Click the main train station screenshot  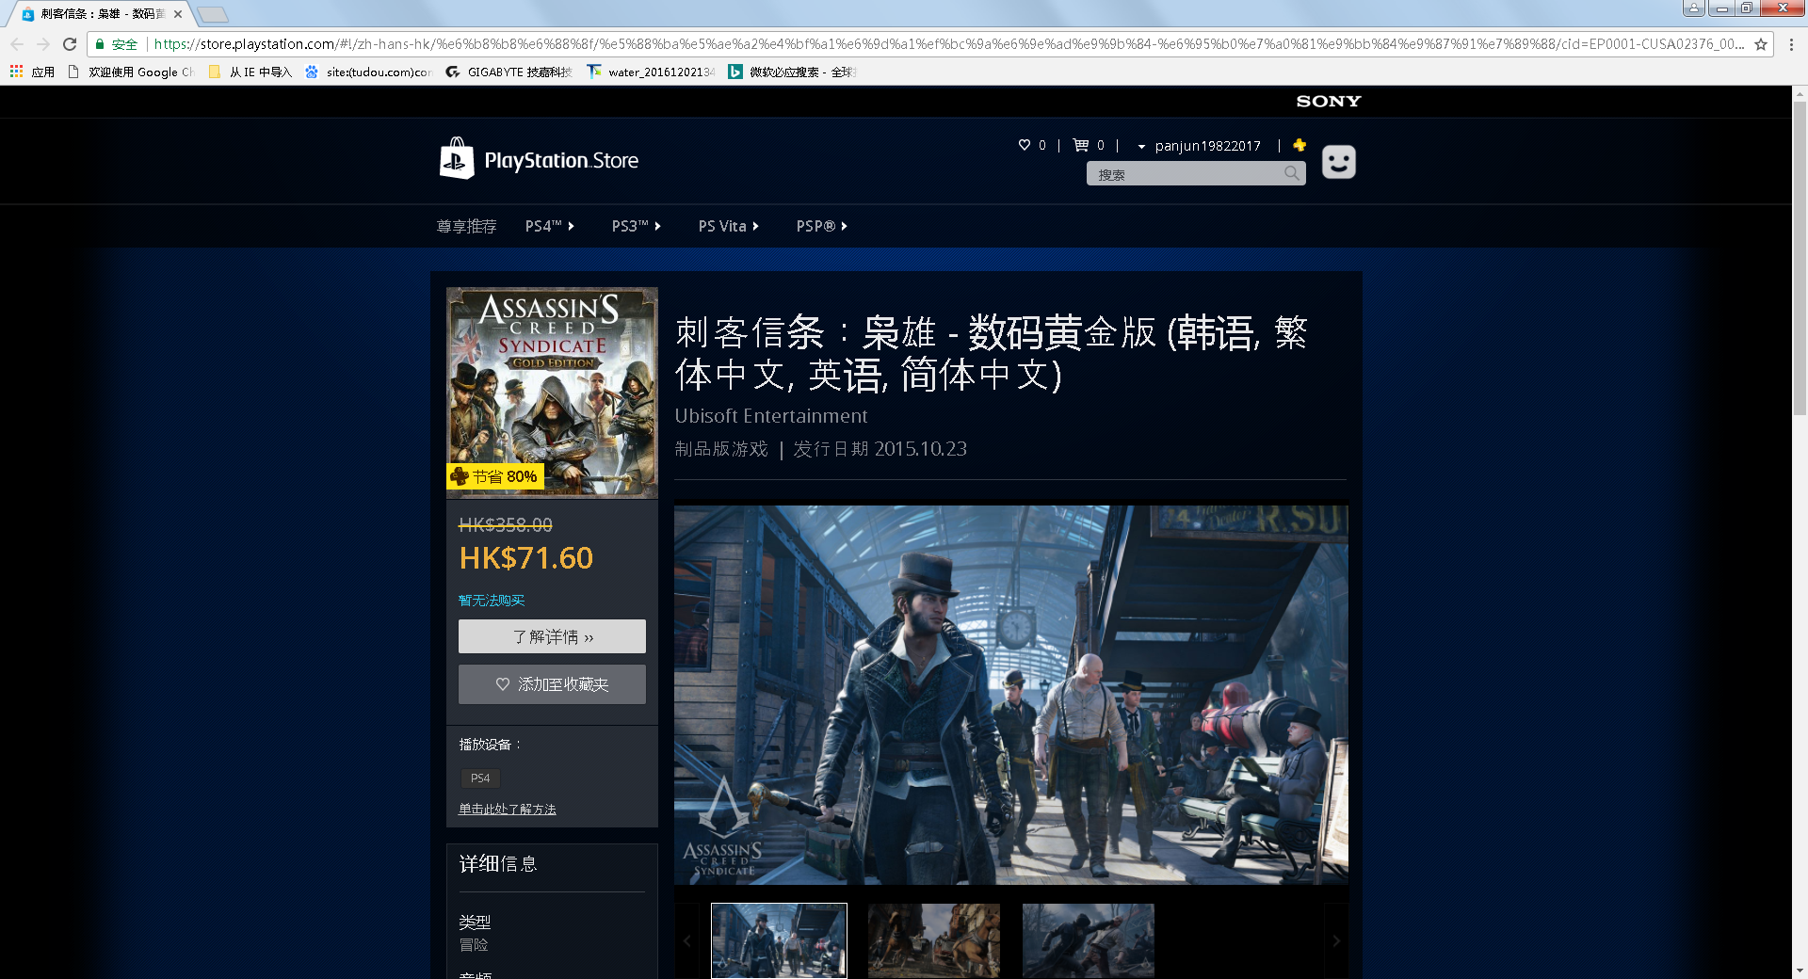tap(1011, 695)
